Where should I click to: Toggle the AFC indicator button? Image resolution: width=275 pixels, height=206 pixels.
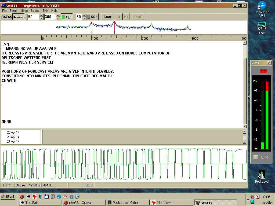pyautogui.click(x=67, y=17)
